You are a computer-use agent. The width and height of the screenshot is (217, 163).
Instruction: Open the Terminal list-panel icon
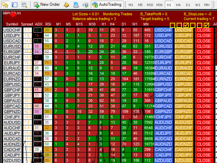tap(15, 5)
